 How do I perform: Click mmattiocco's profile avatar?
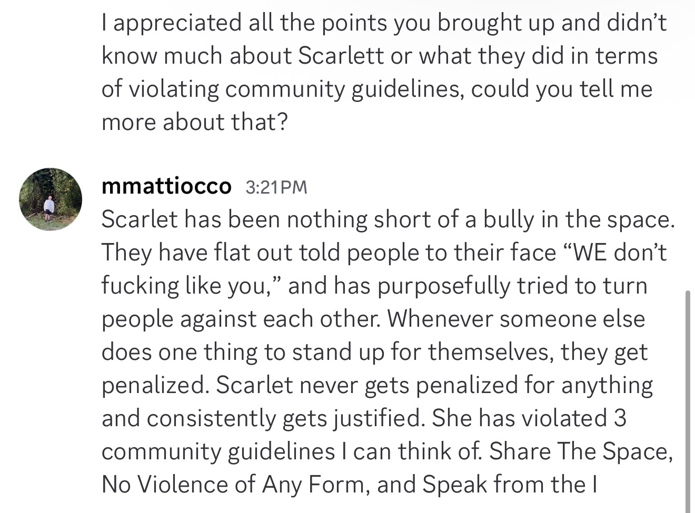point(51,199)
